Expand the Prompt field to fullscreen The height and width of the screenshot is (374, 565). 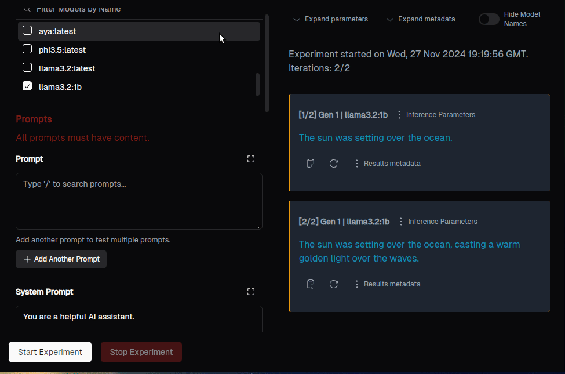pyautogui.click(x=251, y=159)
